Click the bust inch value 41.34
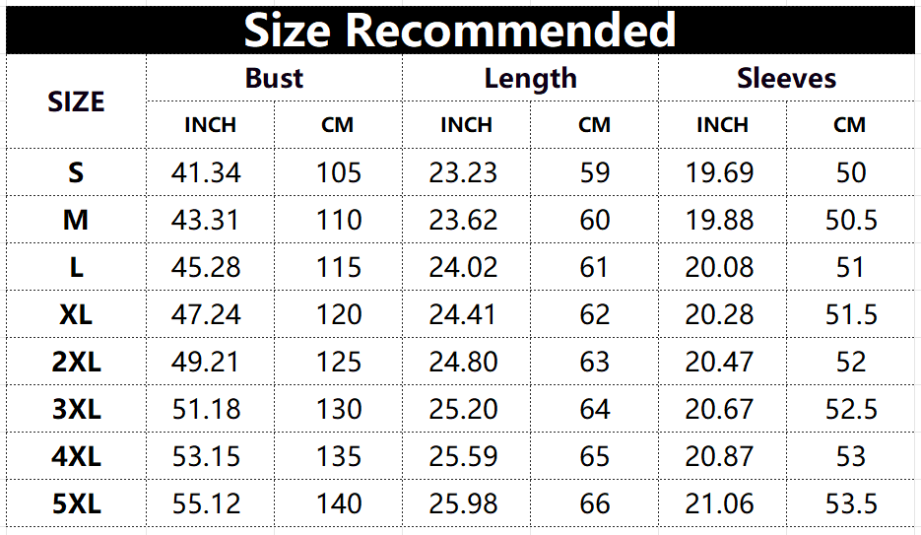The image size is (921, 535). click(206, 172)
